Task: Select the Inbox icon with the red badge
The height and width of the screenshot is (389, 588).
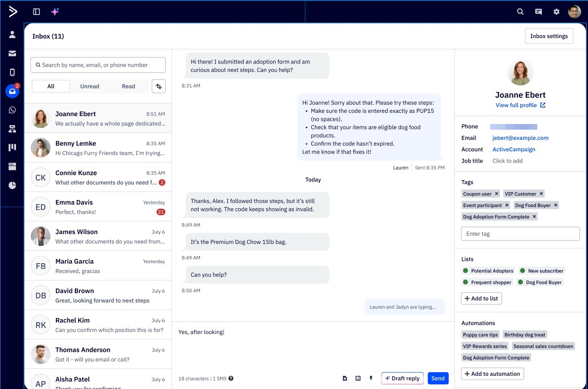Action: coord(12,91)
